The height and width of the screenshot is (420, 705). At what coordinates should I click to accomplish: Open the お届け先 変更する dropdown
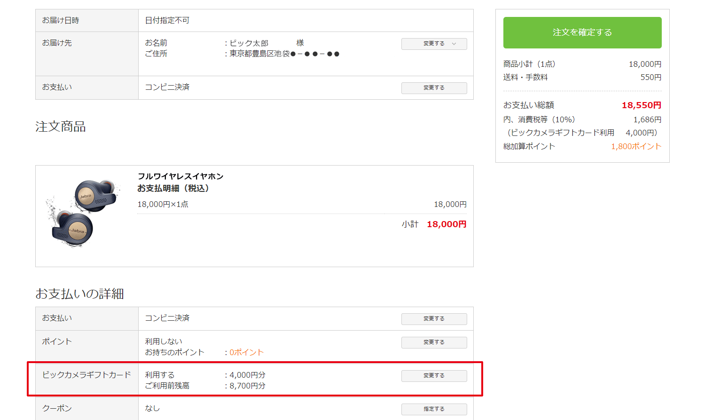point(434,44)
